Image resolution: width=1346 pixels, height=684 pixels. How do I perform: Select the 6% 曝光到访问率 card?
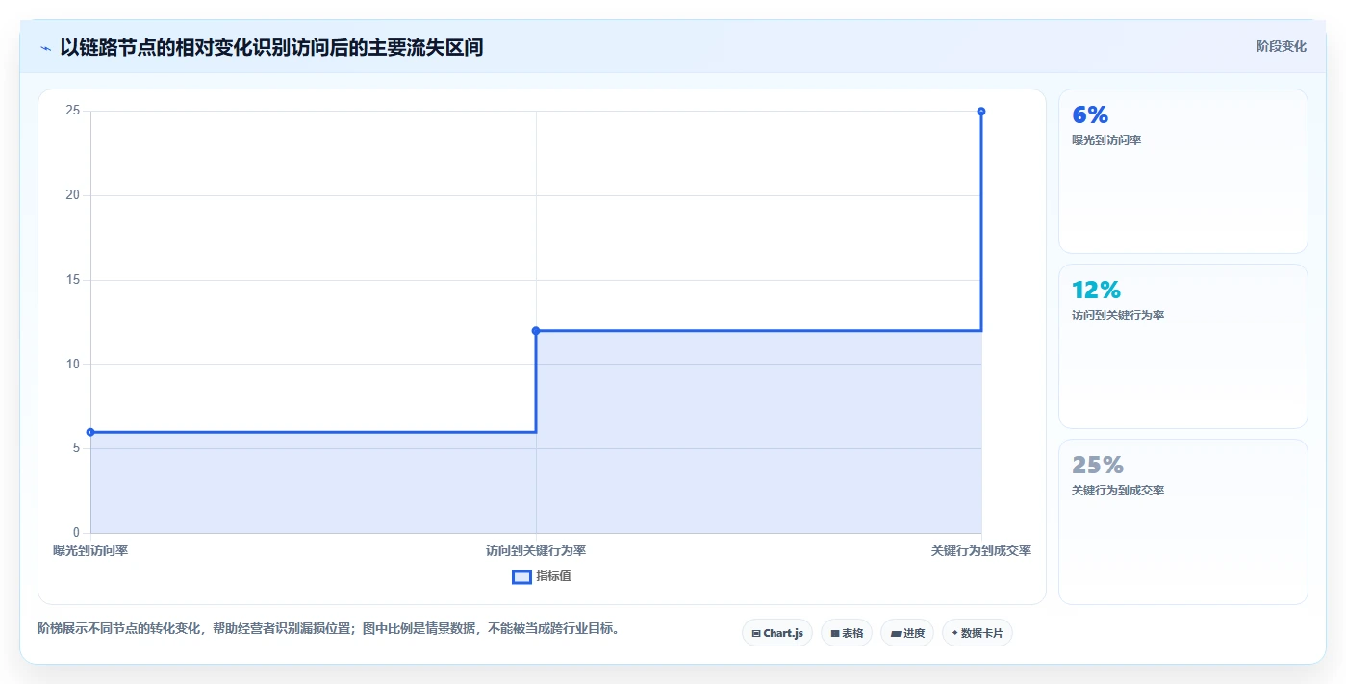click(x=1183, y=171)
